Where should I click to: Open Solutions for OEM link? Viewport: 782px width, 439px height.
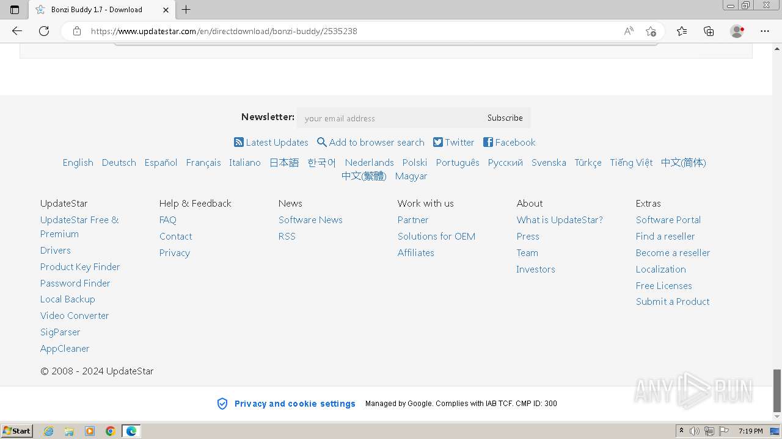coord(436,236)
